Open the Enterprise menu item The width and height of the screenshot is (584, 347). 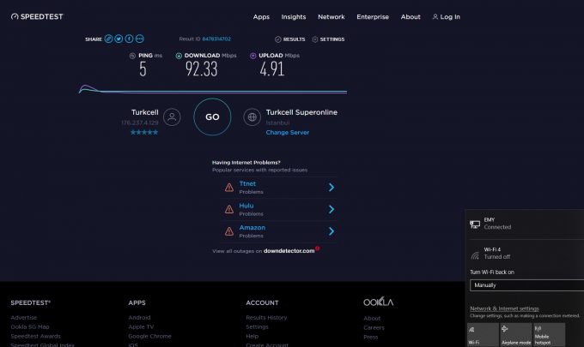coord(373,16)
